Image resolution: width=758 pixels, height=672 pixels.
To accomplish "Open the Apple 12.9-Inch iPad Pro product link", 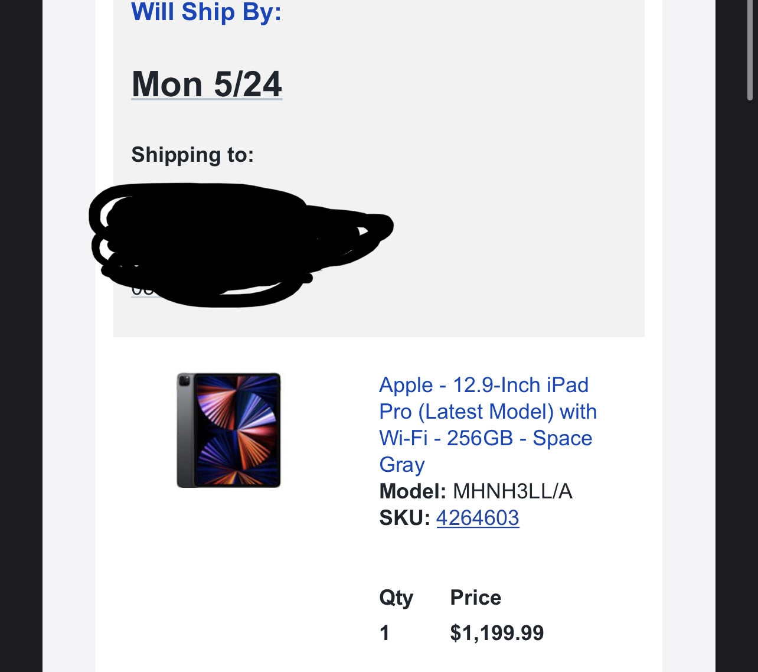I will tap(483, 386).
